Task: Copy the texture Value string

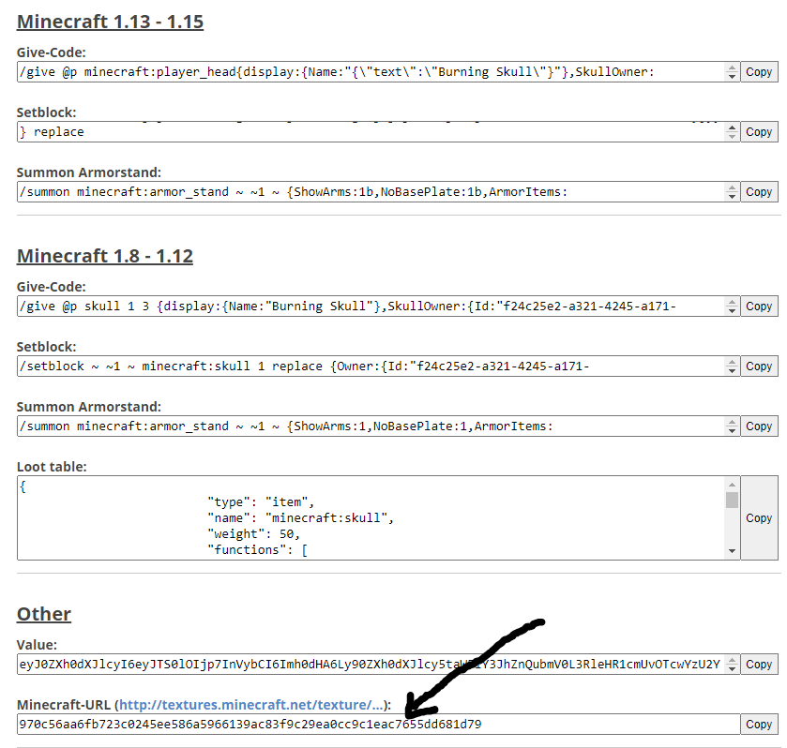Action: tap(758, 665)
